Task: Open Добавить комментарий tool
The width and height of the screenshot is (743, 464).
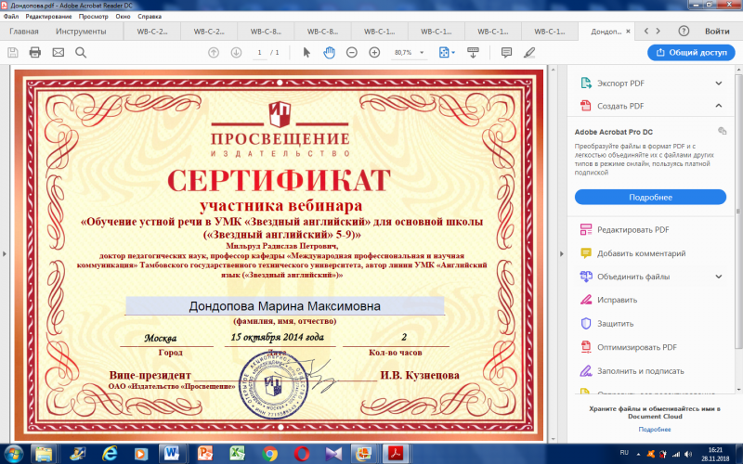Action: point(632,253)
